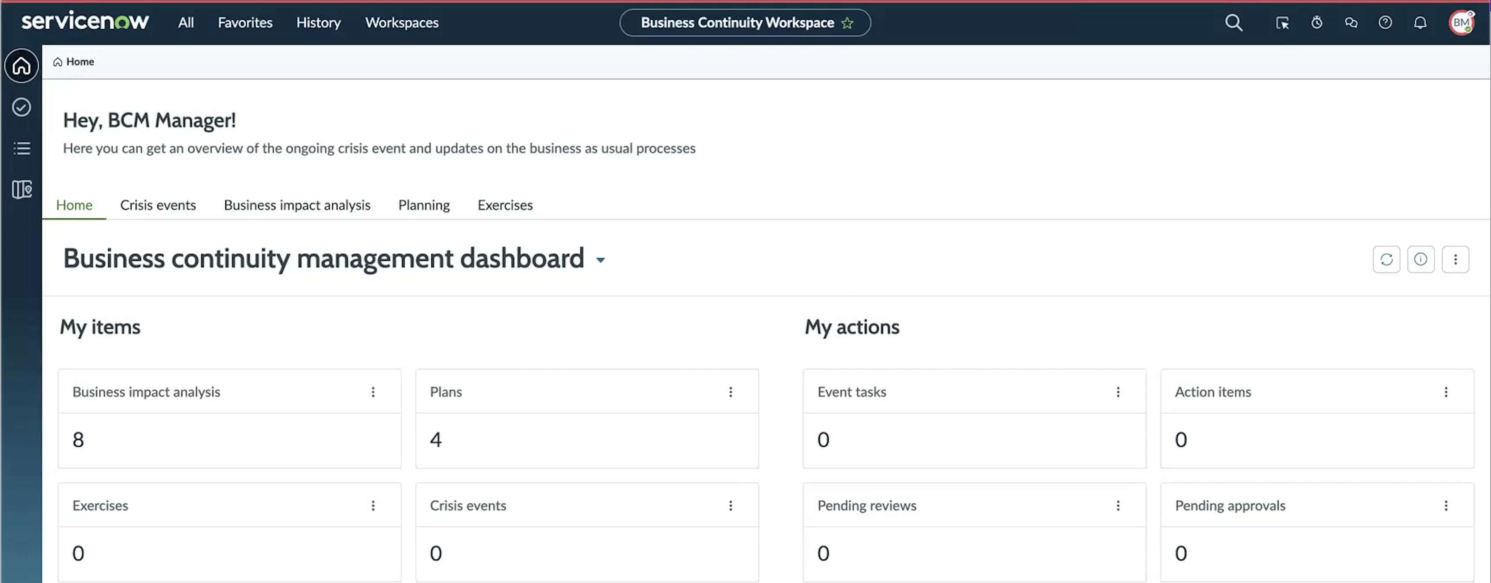
Task: Open Pending reviews card options menu
Action: [x=1118, y=506]
